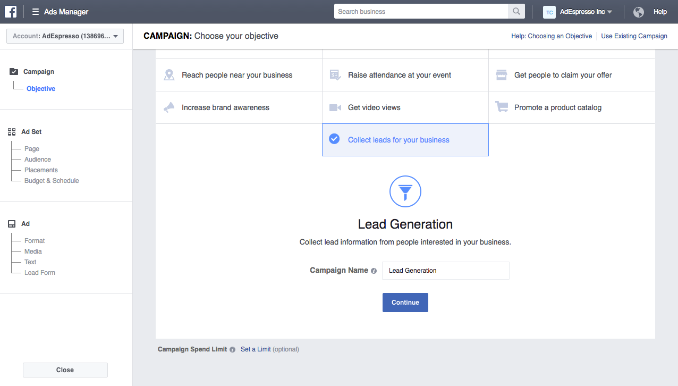This screenshot has height=386, width=678.
Task: Click the Continue button
Action: [x=405, y=303]
